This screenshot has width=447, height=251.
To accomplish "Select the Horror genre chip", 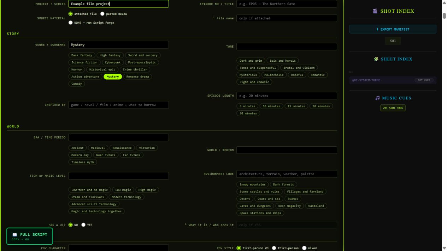I will (76, 69).
